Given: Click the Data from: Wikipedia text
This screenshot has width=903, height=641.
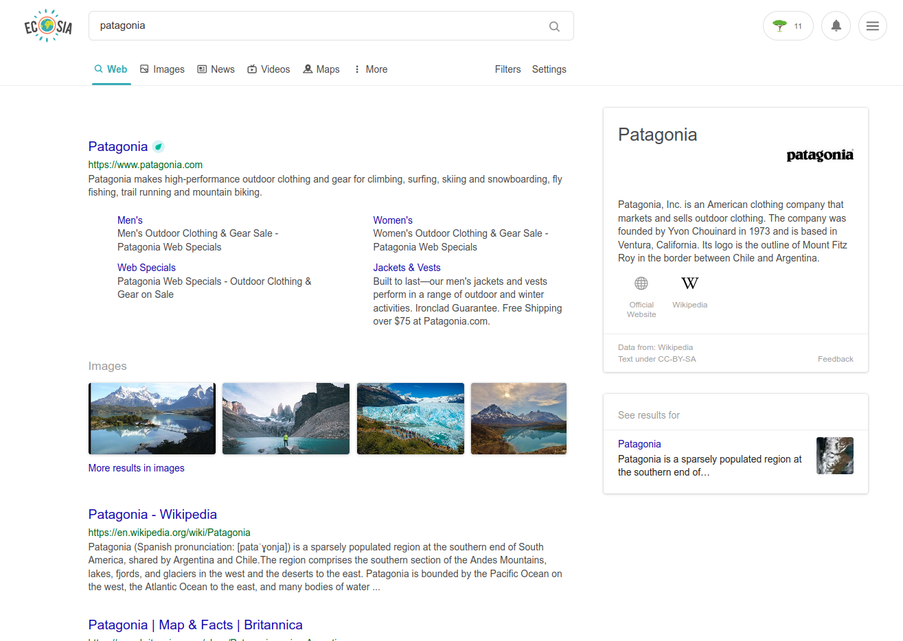Looking at the screenshot, I should pyautogui.click(x=655, y=347).
